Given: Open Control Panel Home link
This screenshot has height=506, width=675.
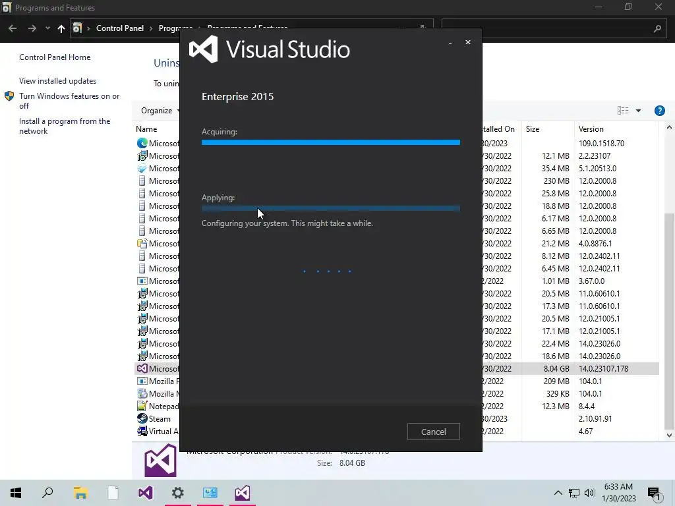Looking at the screenshot, I should [55, 57].
